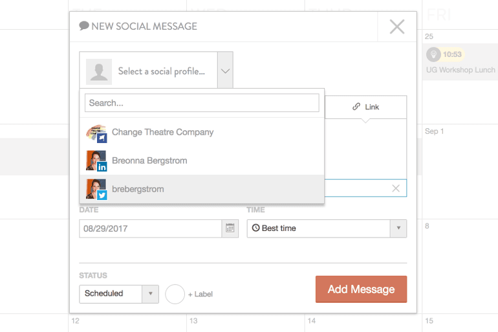Click the + Label link

tap(200, 294)
